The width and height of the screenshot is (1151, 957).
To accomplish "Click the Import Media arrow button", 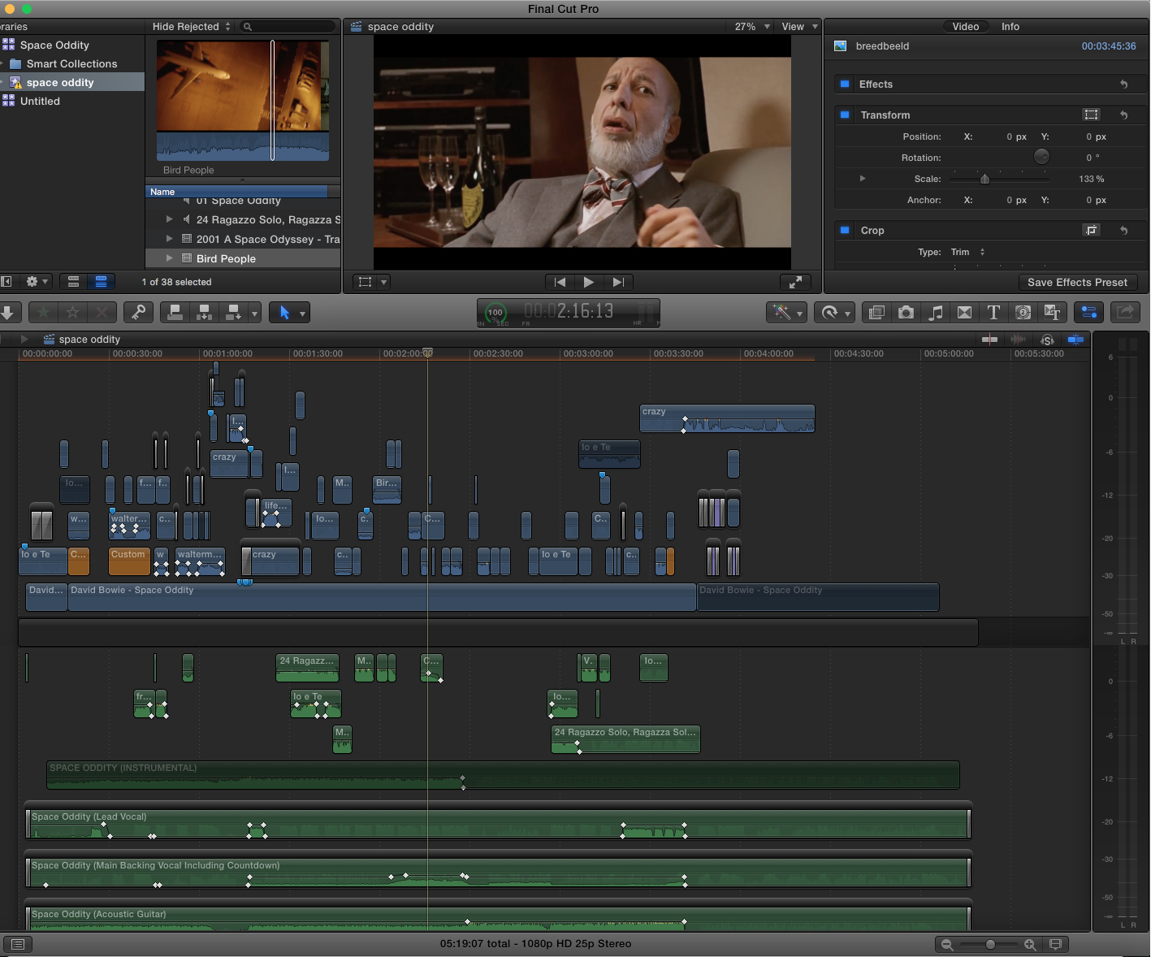I will click(8, 312).
